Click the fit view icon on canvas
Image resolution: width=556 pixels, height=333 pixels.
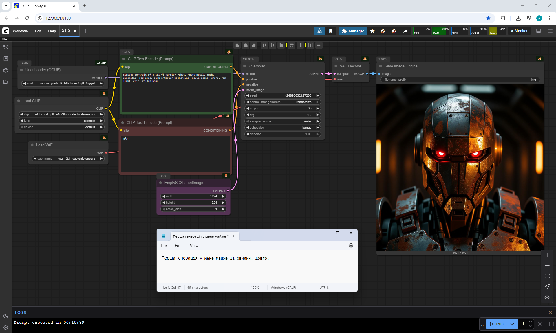(x=547, y=276)
